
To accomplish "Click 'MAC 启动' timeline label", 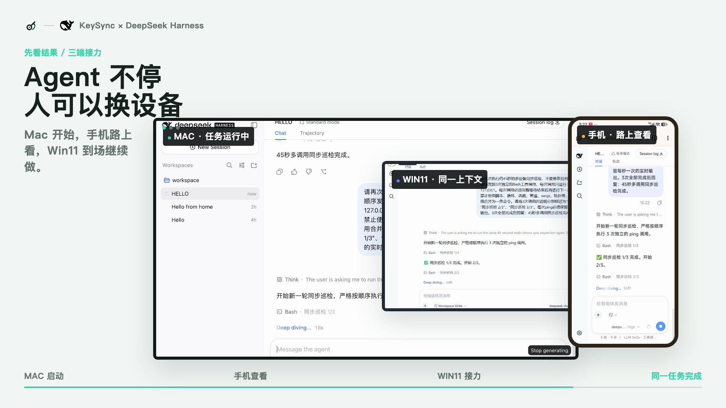I will pyautogui.click(x=44, y=376).
